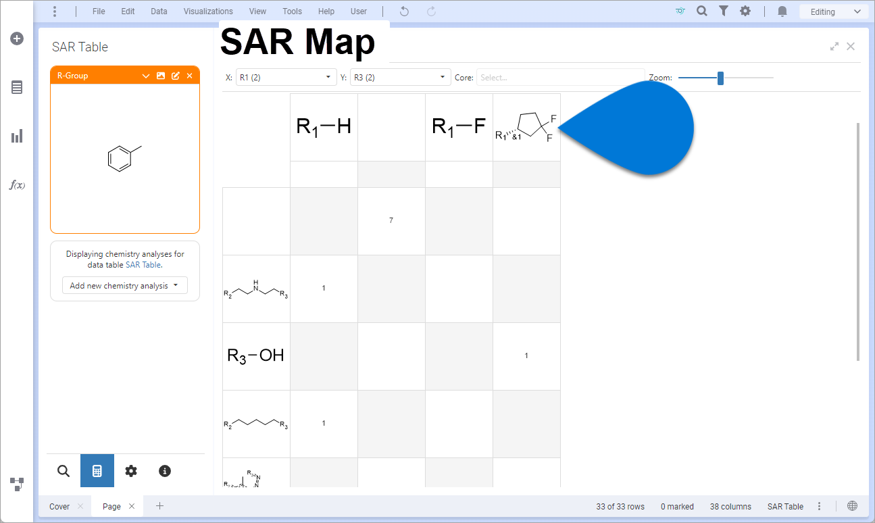Viewport: 875px width, 523px height.
Task: Collapse the R-Group panel with its chevron
Action: (145, 75)
